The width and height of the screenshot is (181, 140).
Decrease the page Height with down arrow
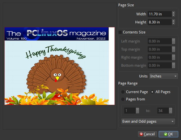(x=173, y=23)
